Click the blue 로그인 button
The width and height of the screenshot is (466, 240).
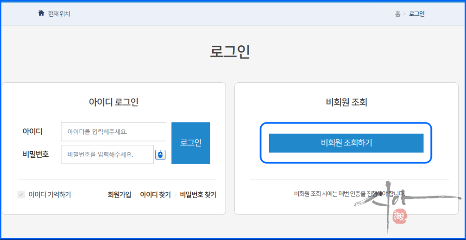pos(191,143)
